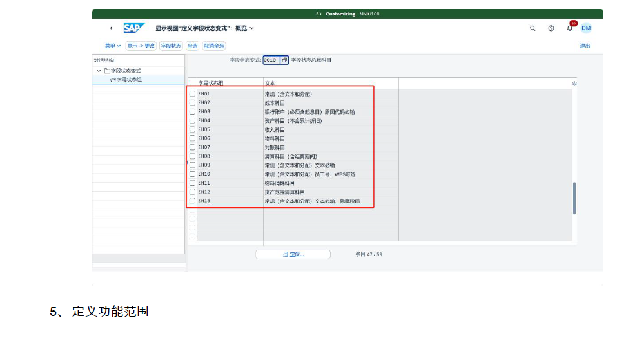Open the help question mark icon
635x363 pixels.
pos(551,28)
